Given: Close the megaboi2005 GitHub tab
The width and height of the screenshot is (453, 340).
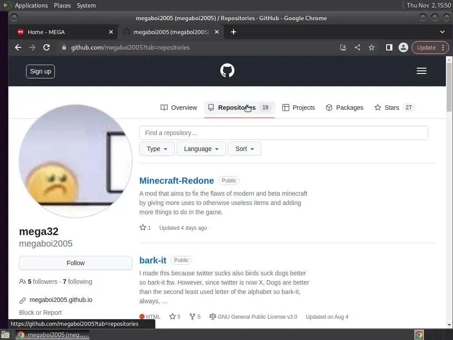Looking at the screenshot, I should pos(217,32).
